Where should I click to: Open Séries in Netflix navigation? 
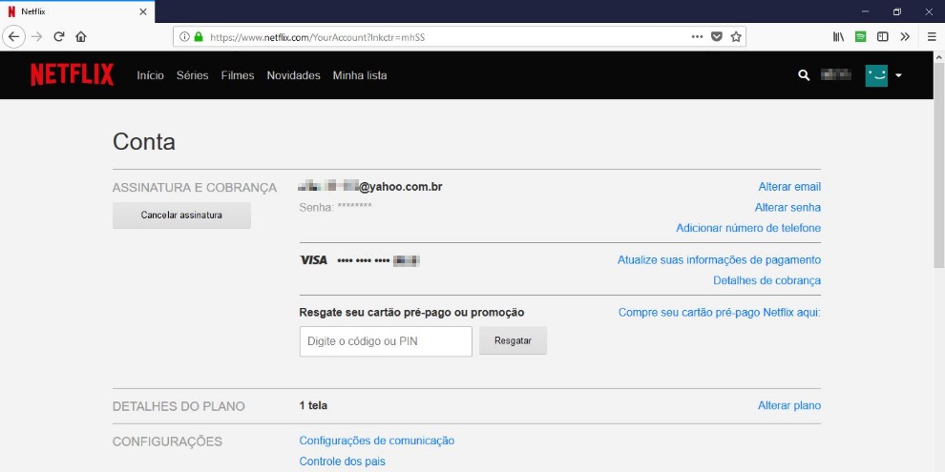[192, 75]
